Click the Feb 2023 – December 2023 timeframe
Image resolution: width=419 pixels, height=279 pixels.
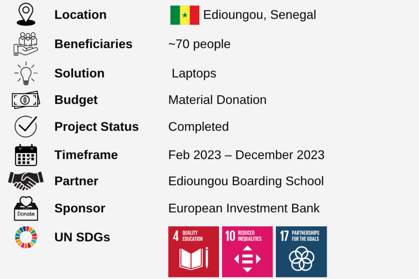(246, 155)
